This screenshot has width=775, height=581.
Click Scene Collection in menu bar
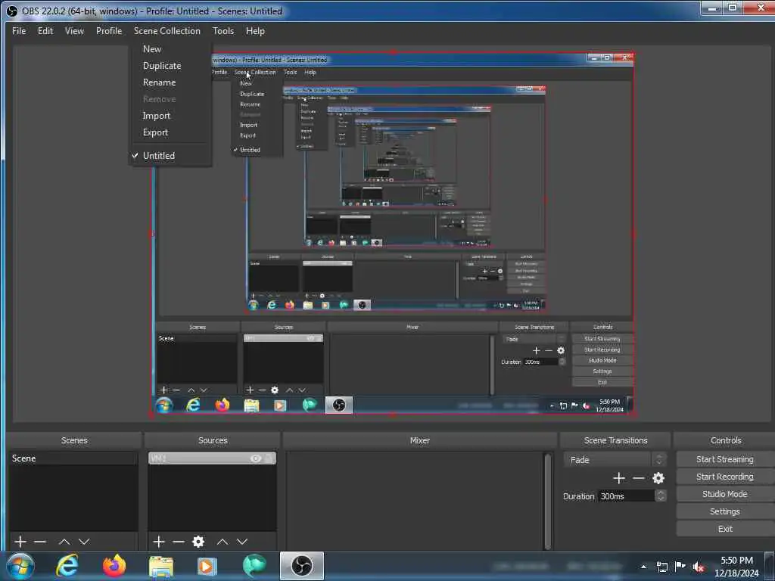coord(167,30)
